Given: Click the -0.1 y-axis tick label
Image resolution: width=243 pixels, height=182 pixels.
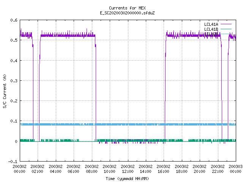Looking at the screenshot, I should pos(13,162).
